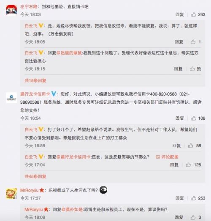Open the @建行龙卡信用卡 mention in the 17:04 reply
The image size is (211, 221).
73,157
